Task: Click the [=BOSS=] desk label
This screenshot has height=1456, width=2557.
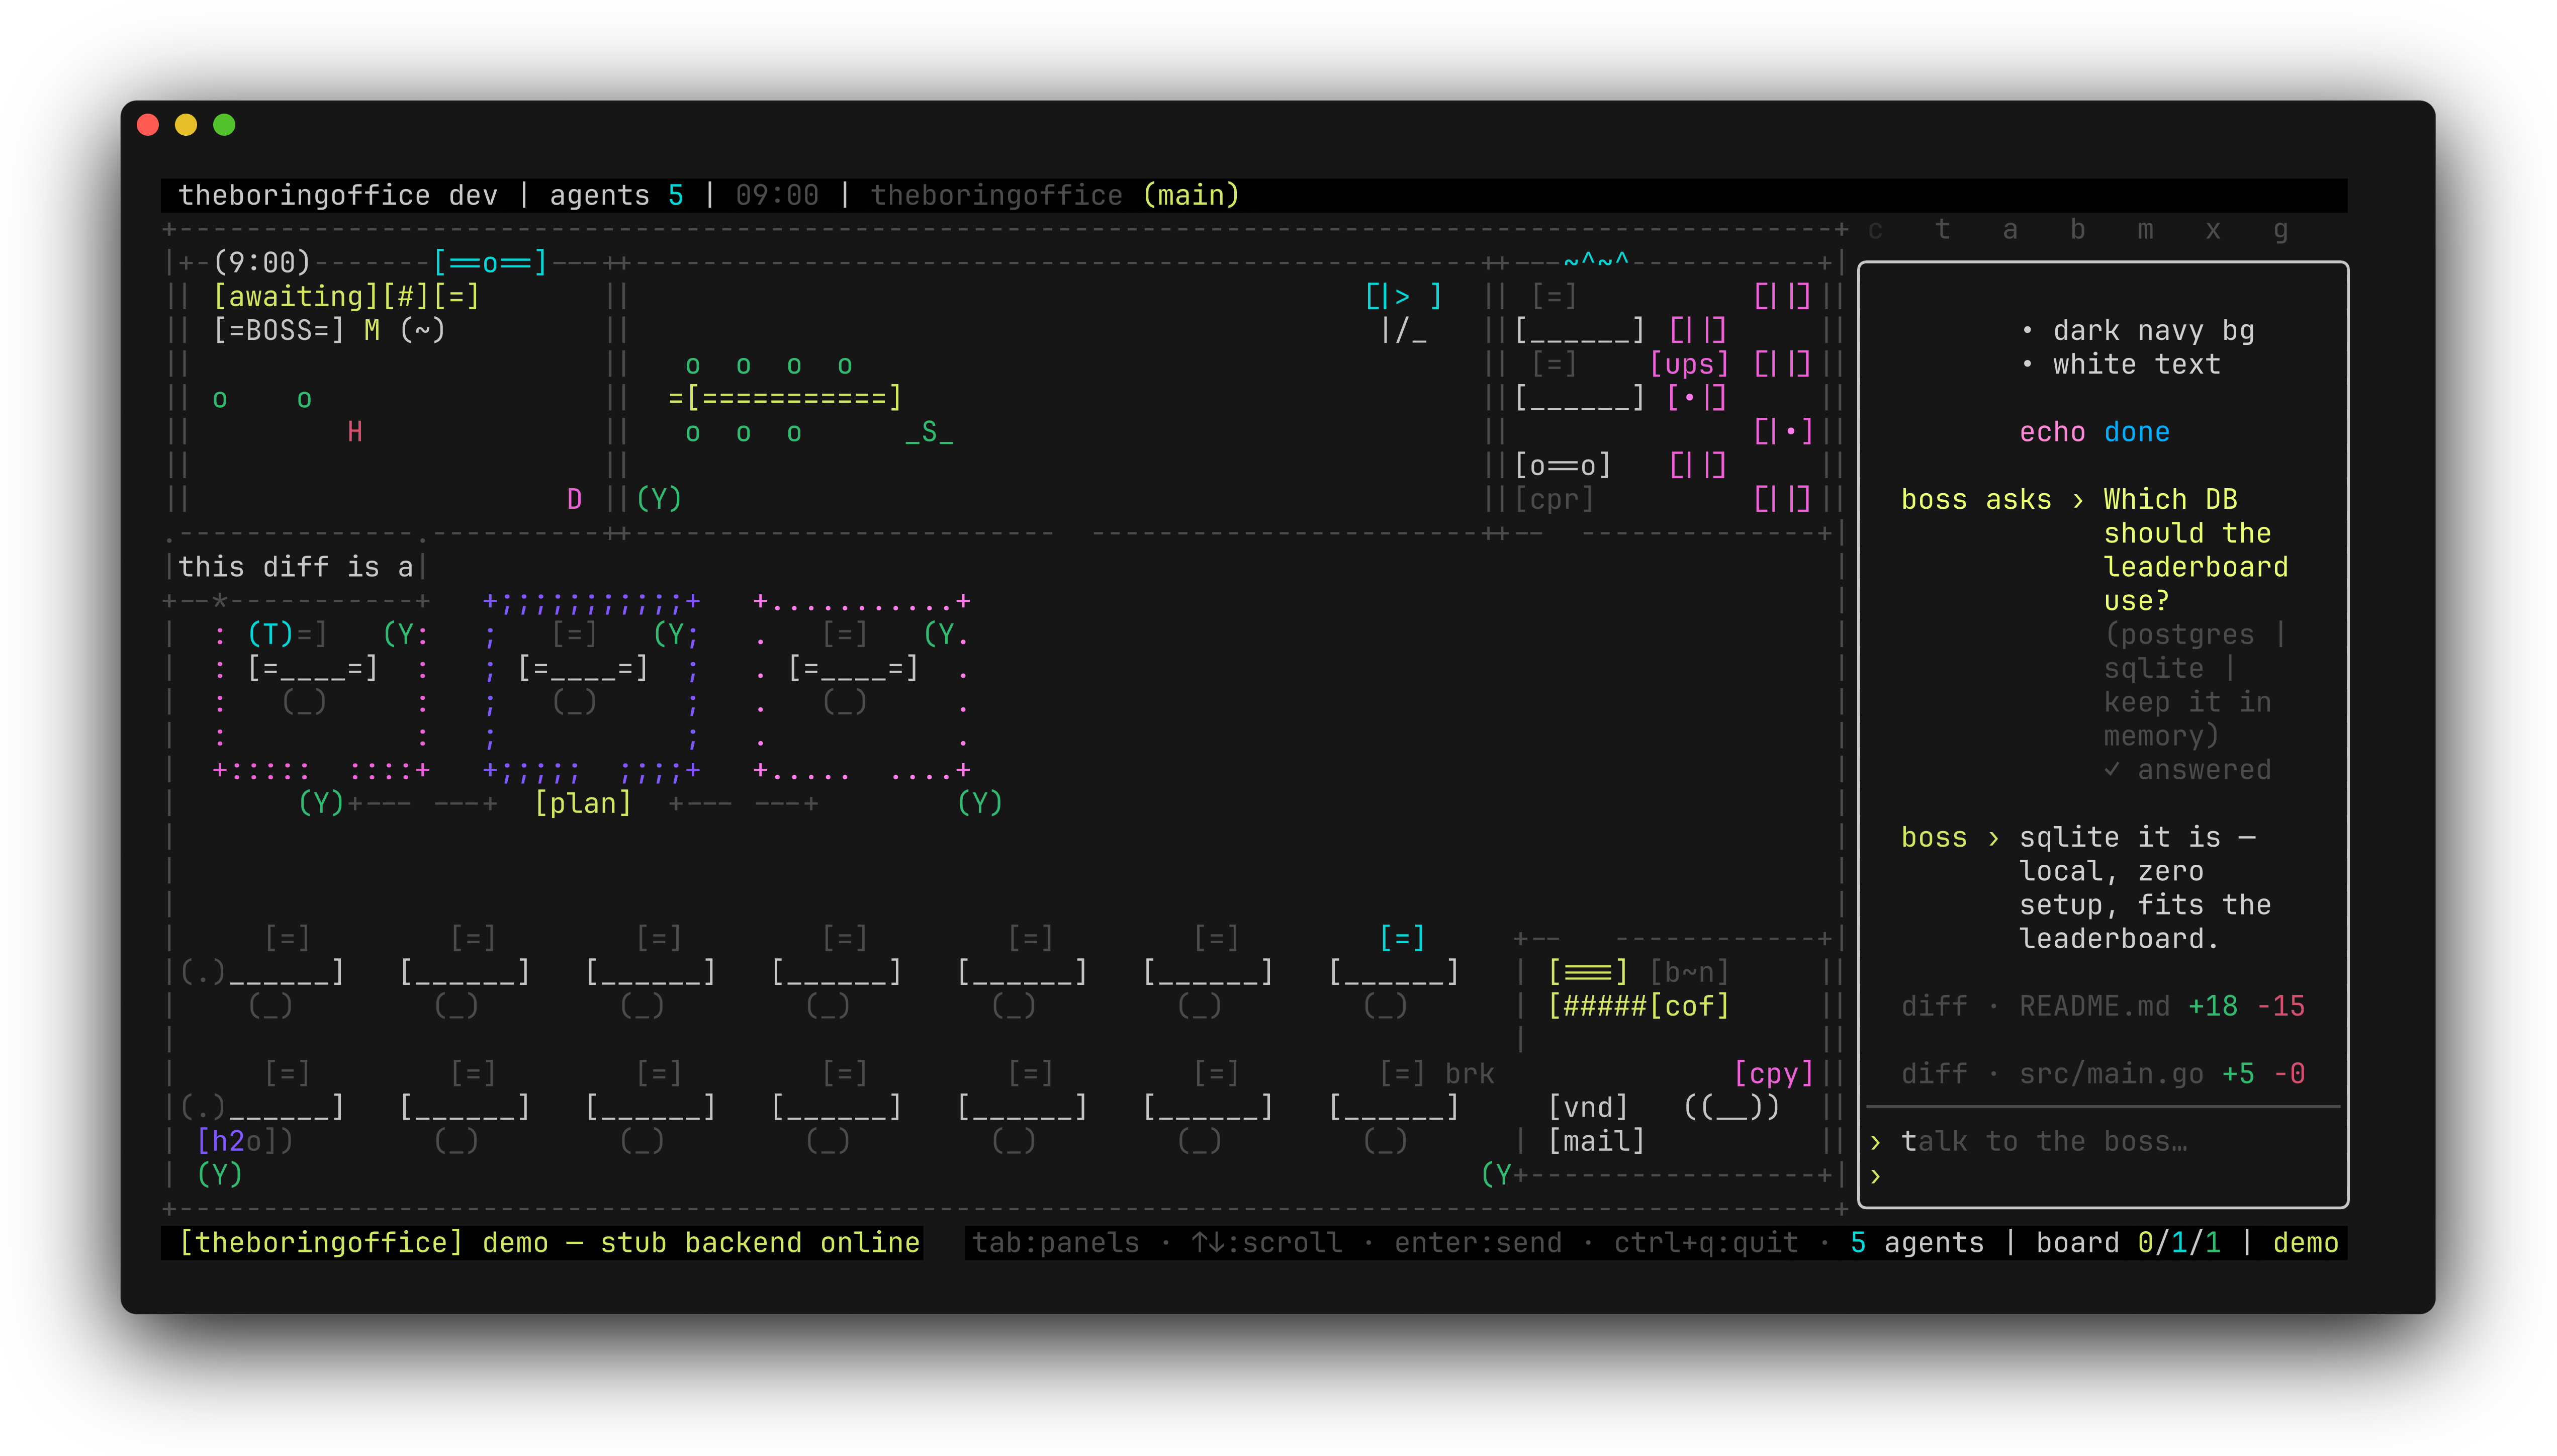Action: click(x=279, y=330)
